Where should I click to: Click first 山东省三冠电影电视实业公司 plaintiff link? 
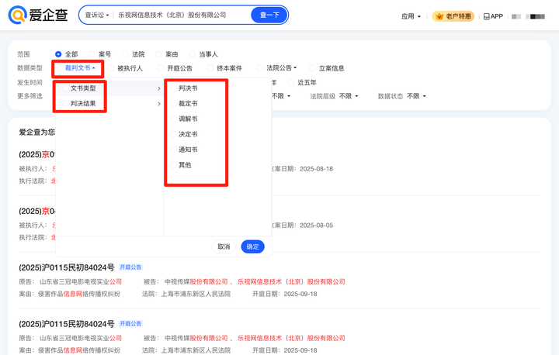[x=81, y=281]
